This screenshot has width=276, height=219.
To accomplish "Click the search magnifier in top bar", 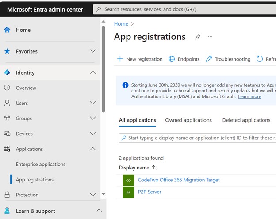I will pos(99,9).
